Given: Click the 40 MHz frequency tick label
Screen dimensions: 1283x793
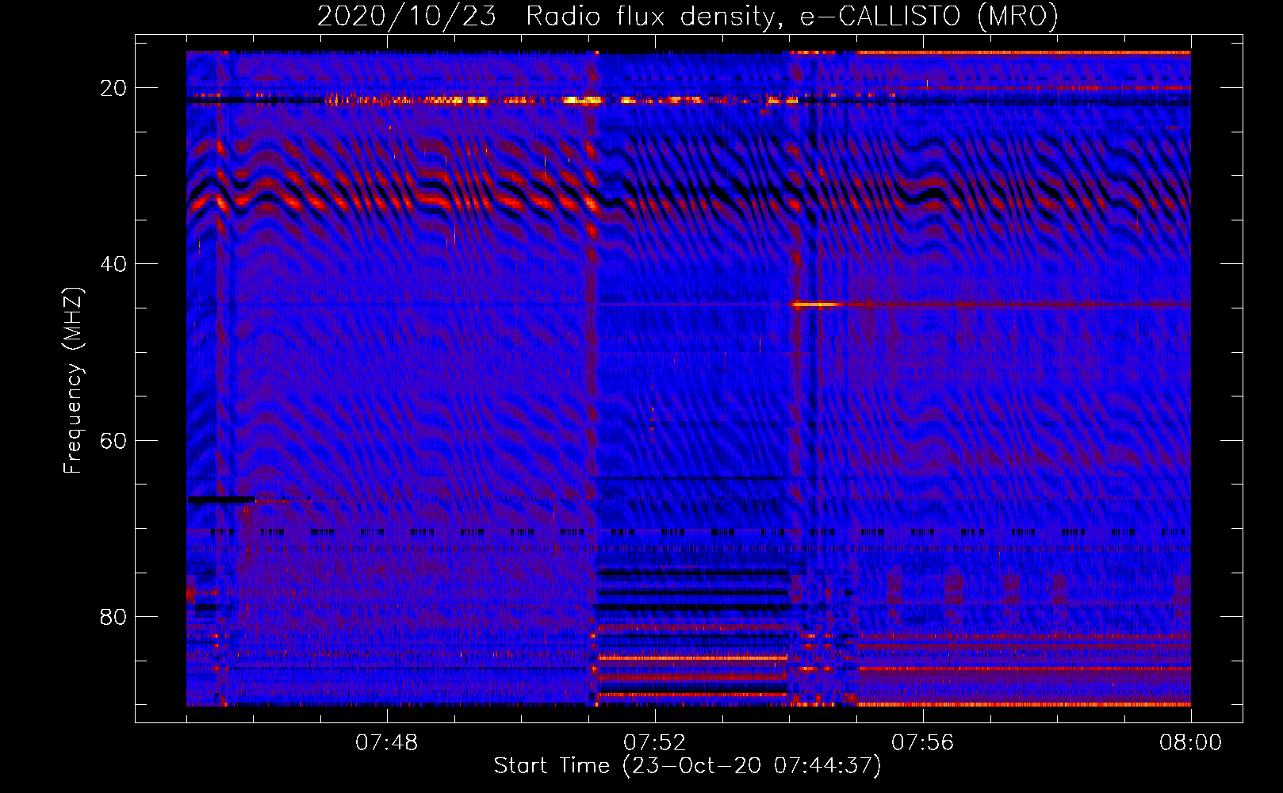Looking at the screenshot, I should [113, 264].
